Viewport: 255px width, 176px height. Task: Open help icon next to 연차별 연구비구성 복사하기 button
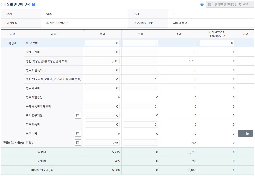tap(202, 4)
